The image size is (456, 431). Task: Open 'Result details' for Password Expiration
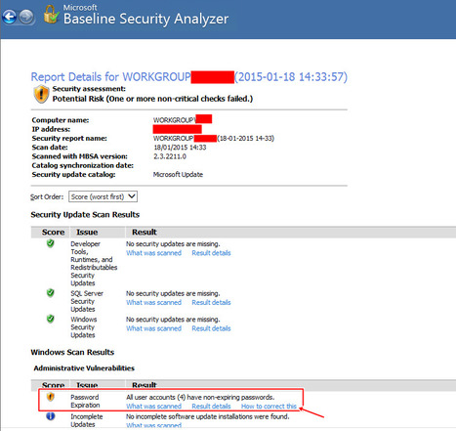(211, 407)
